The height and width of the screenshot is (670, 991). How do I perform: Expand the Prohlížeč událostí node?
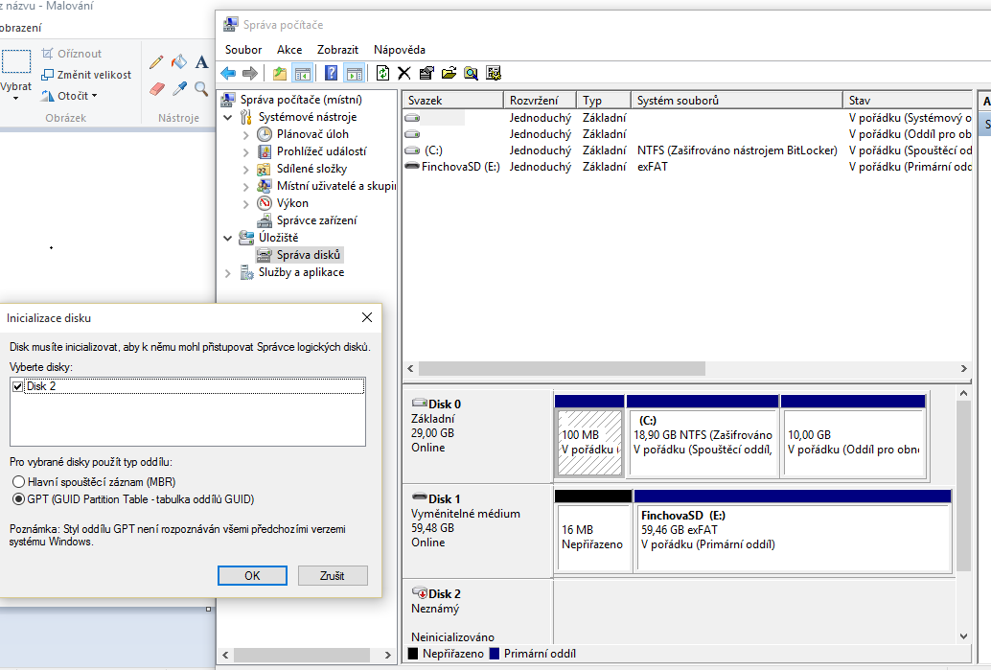tap(246, 151)
